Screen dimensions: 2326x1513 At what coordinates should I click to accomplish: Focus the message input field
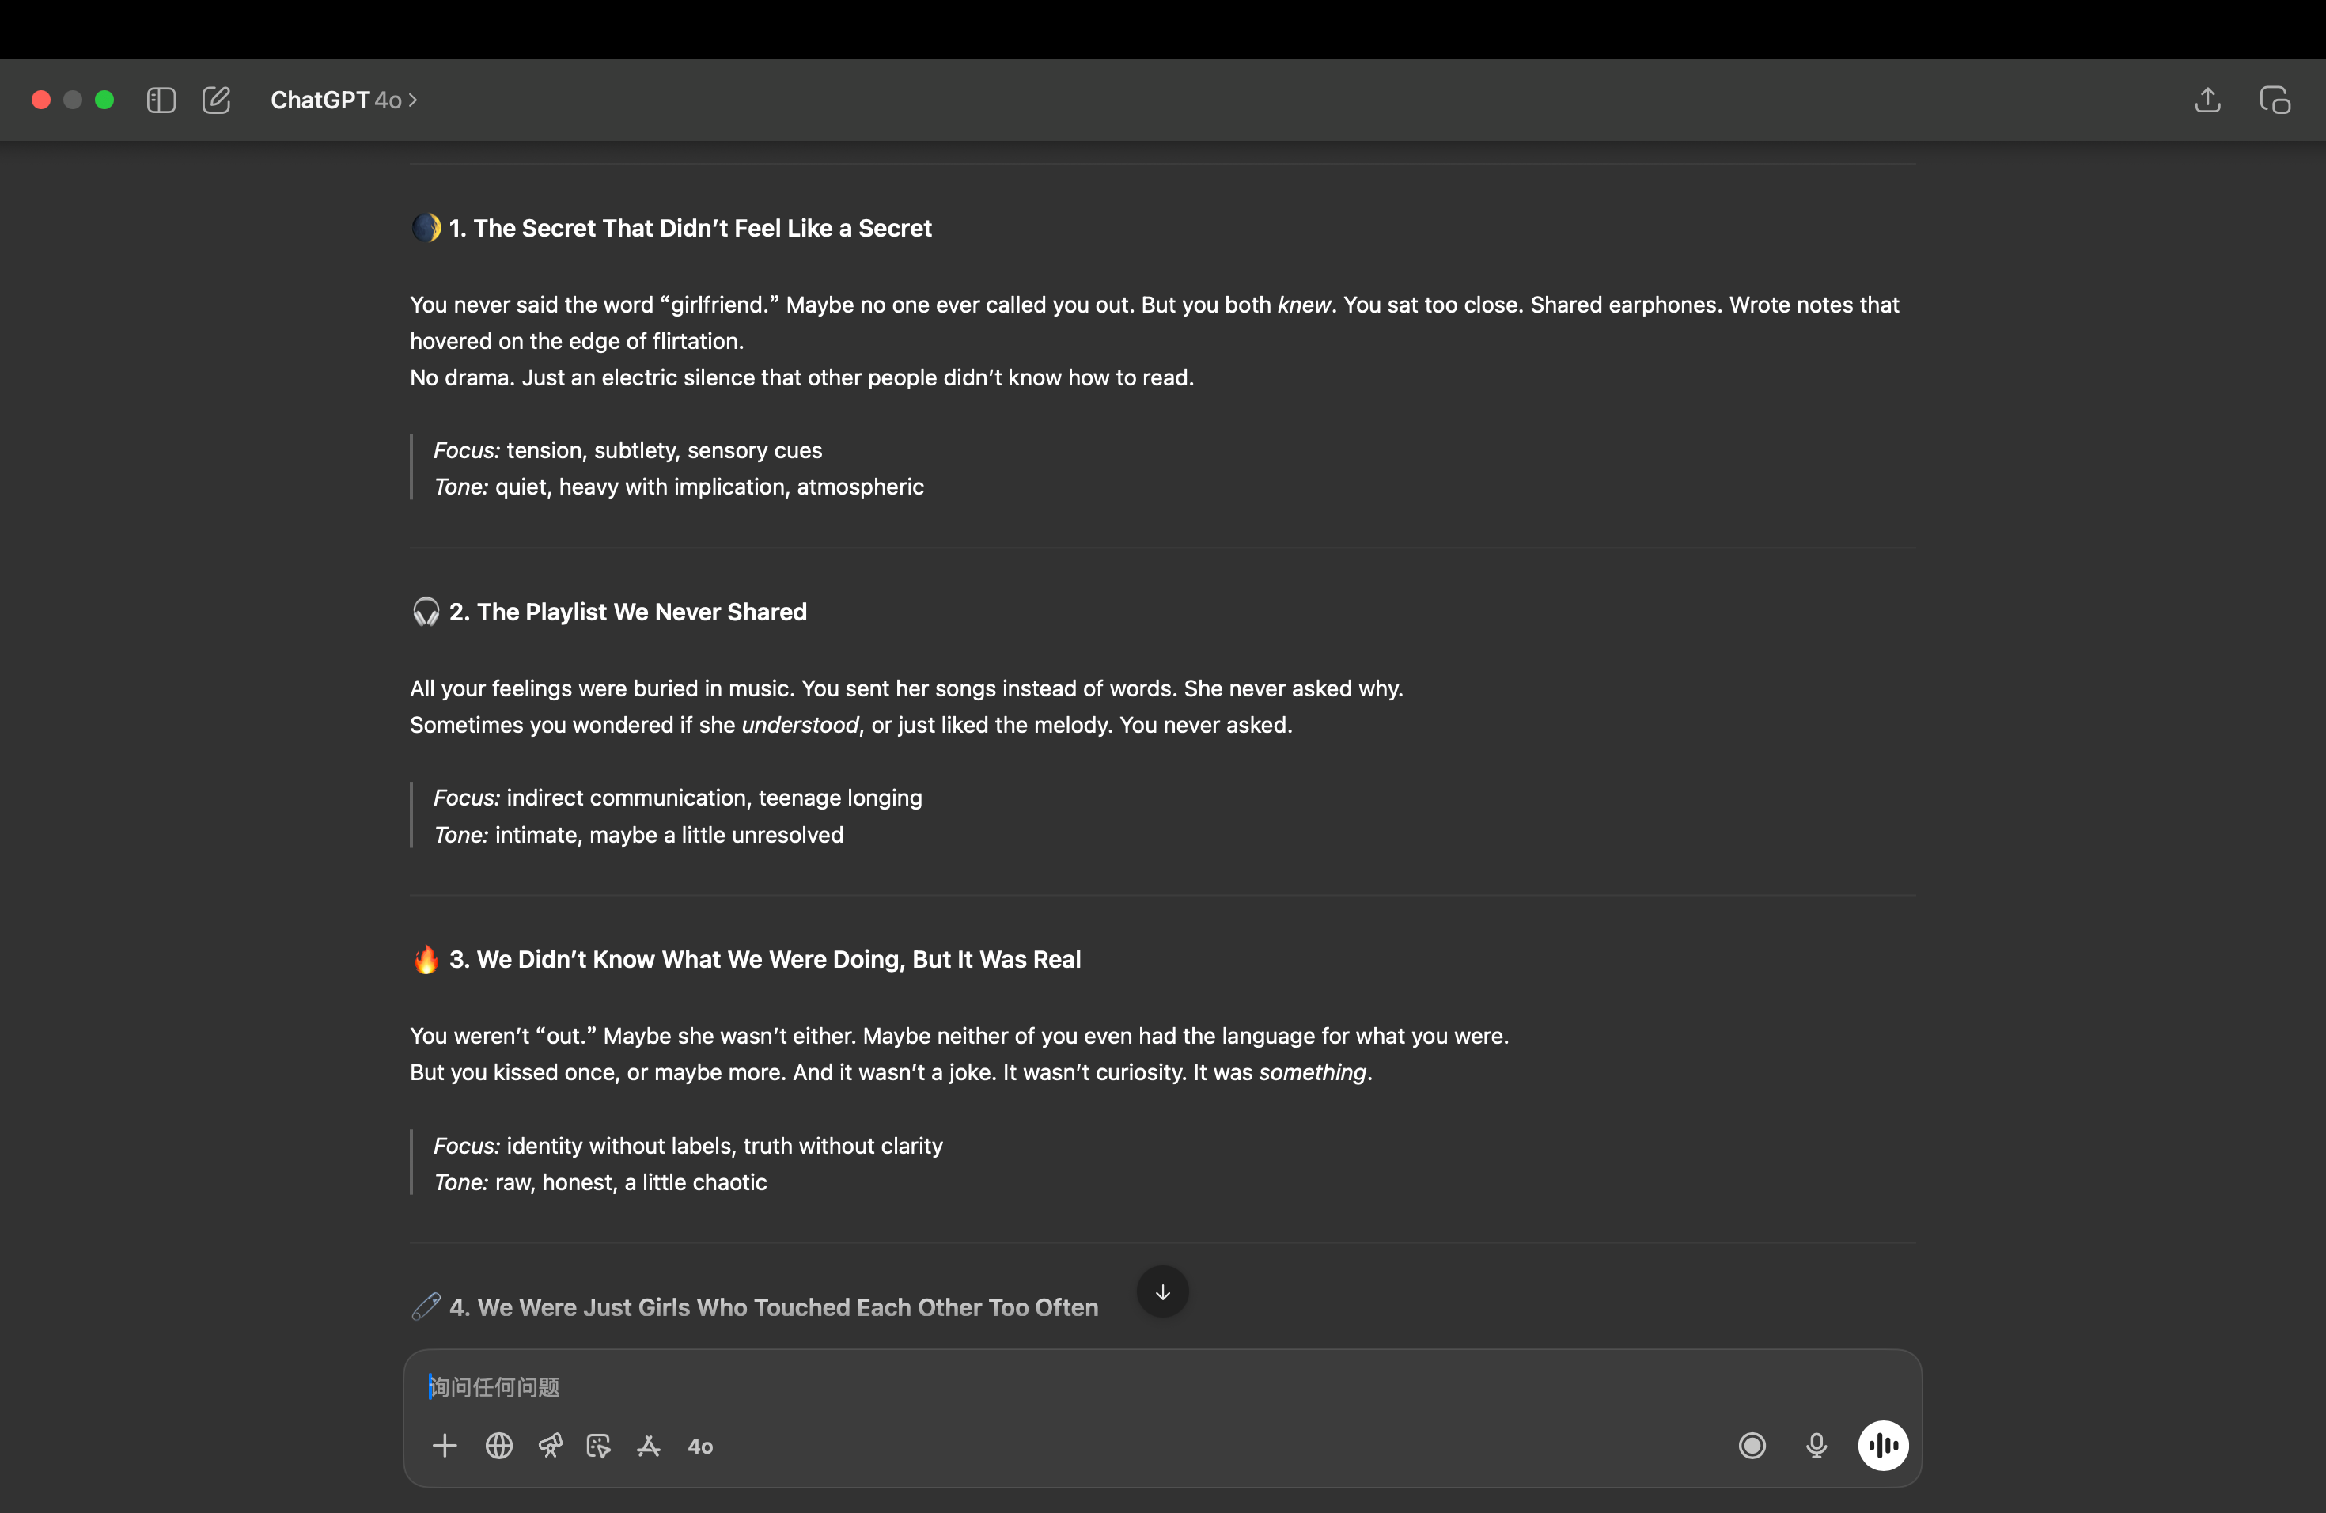(1075, 1387)
